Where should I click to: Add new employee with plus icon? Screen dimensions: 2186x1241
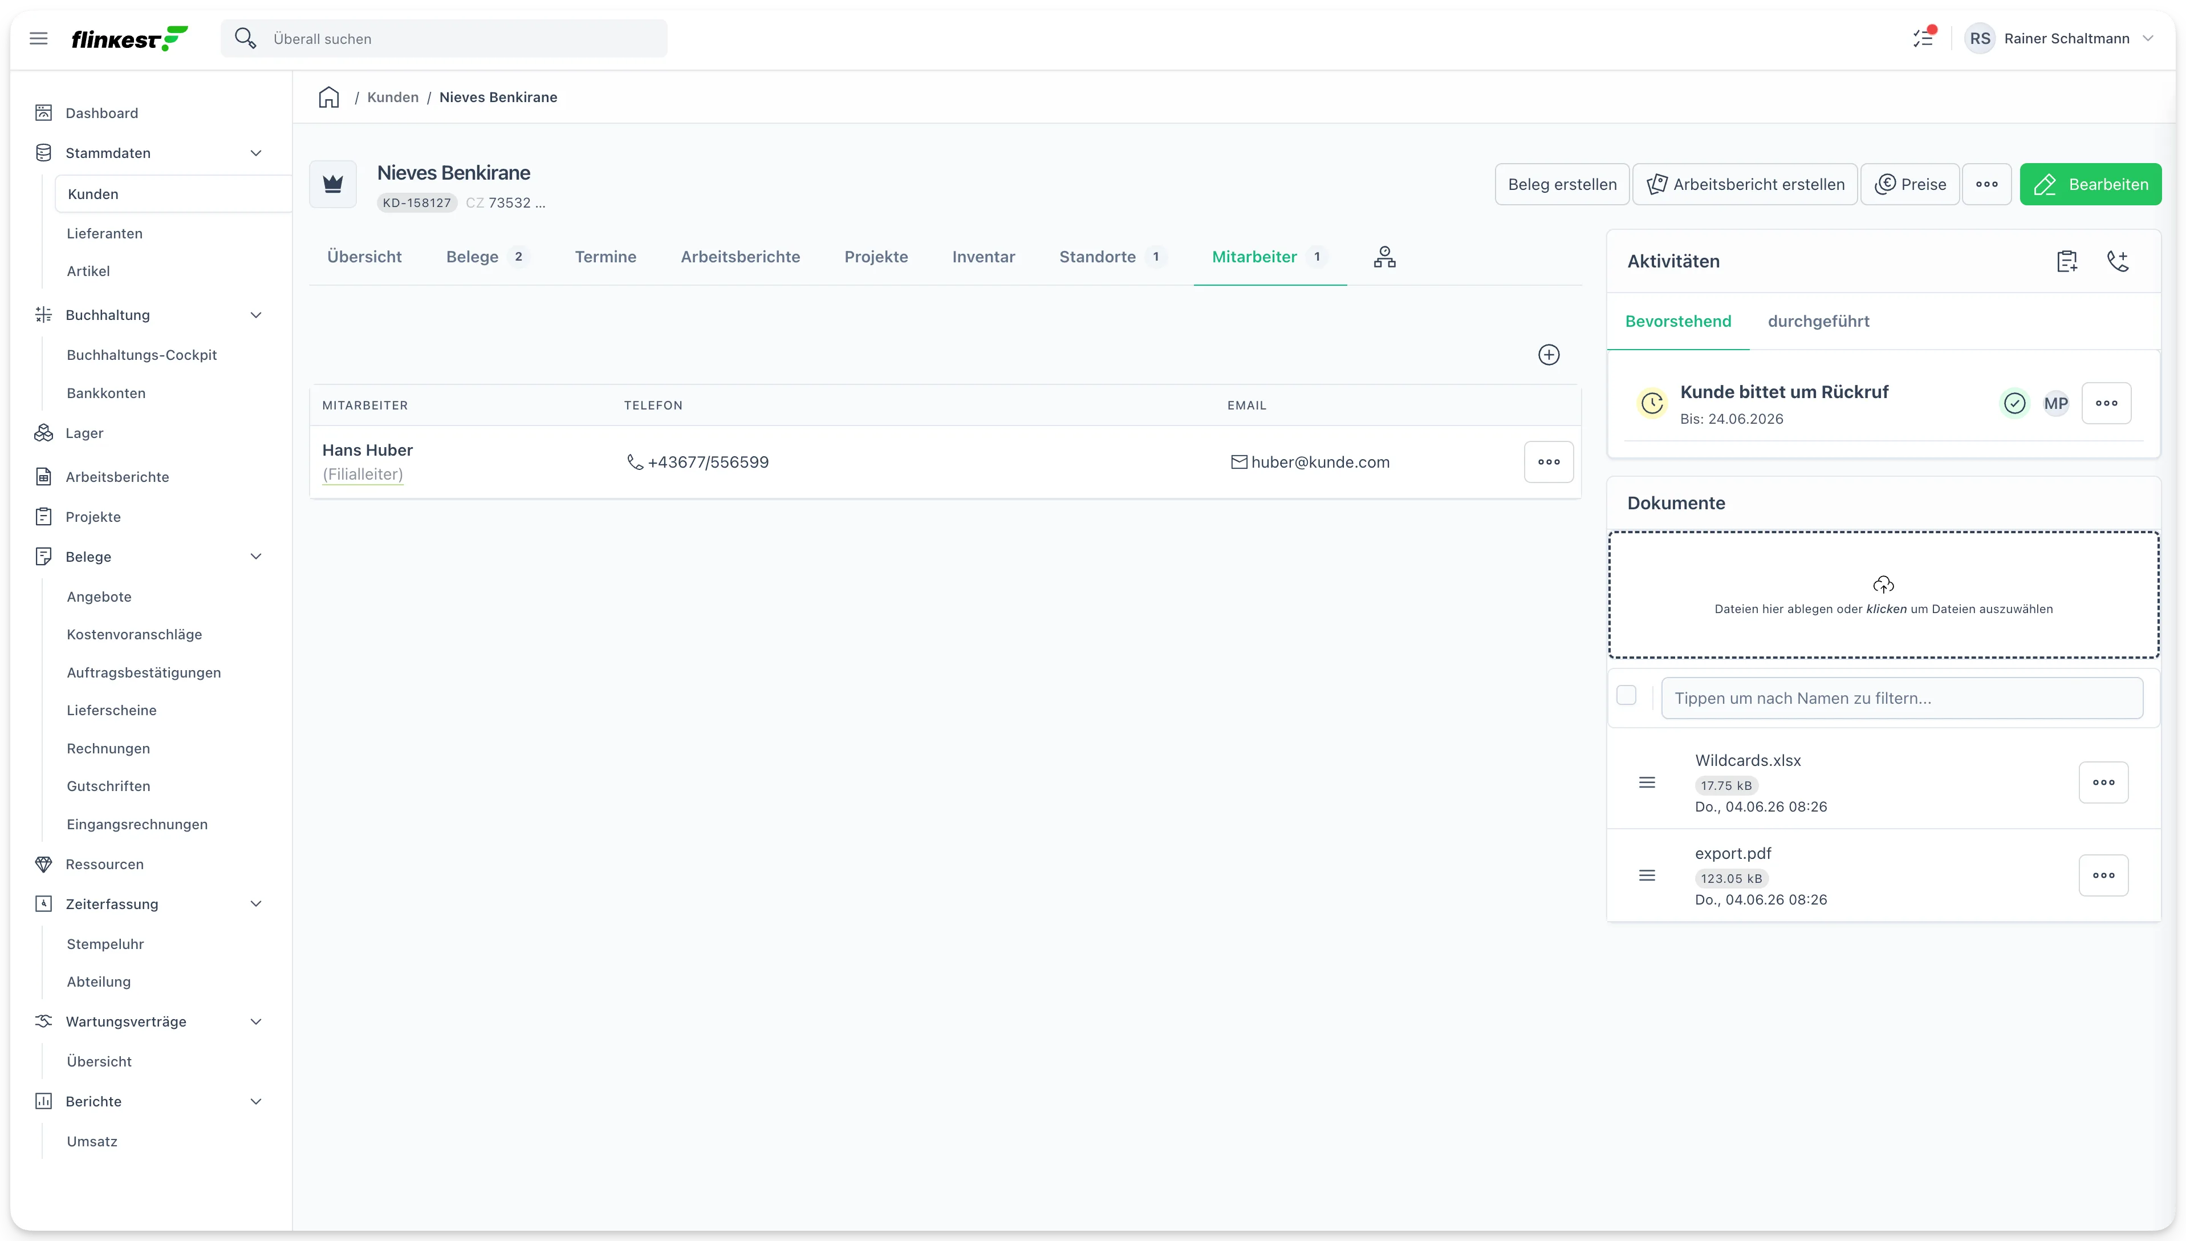point(1549,355)
